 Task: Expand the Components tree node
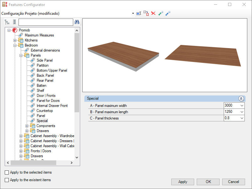click(27, 126)
